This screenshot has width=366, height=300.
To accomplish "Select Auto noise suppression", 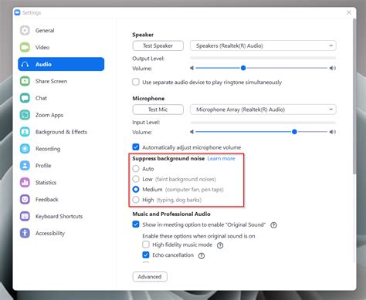I will pyautogui.click(x=136, y=169).
